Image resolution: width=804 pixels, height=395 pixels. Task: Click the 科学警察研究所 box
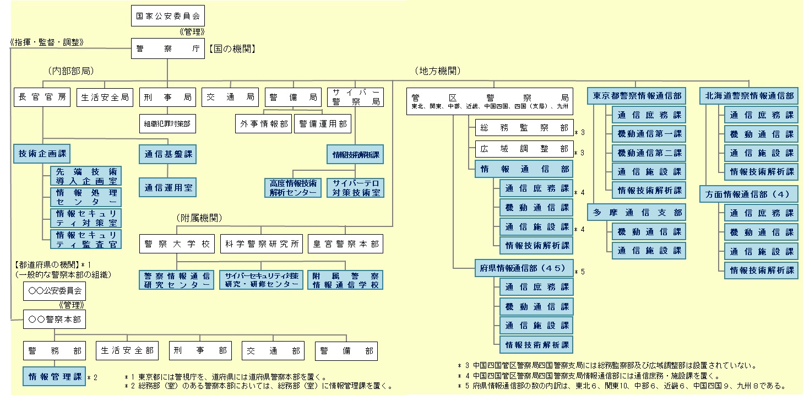click(262, 244)
